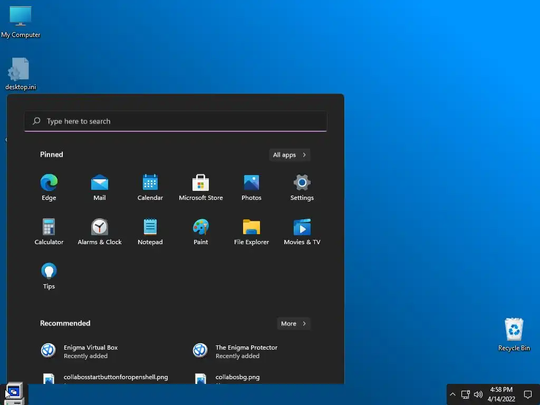Launch Calculator
The width and height of the screenshot is (540, 405).
coord(49,232)
